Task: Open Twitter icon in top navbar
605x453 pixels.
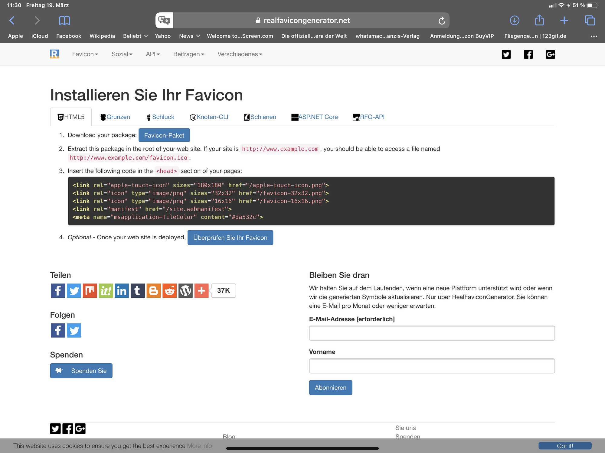Action: [x=506, y=54]
